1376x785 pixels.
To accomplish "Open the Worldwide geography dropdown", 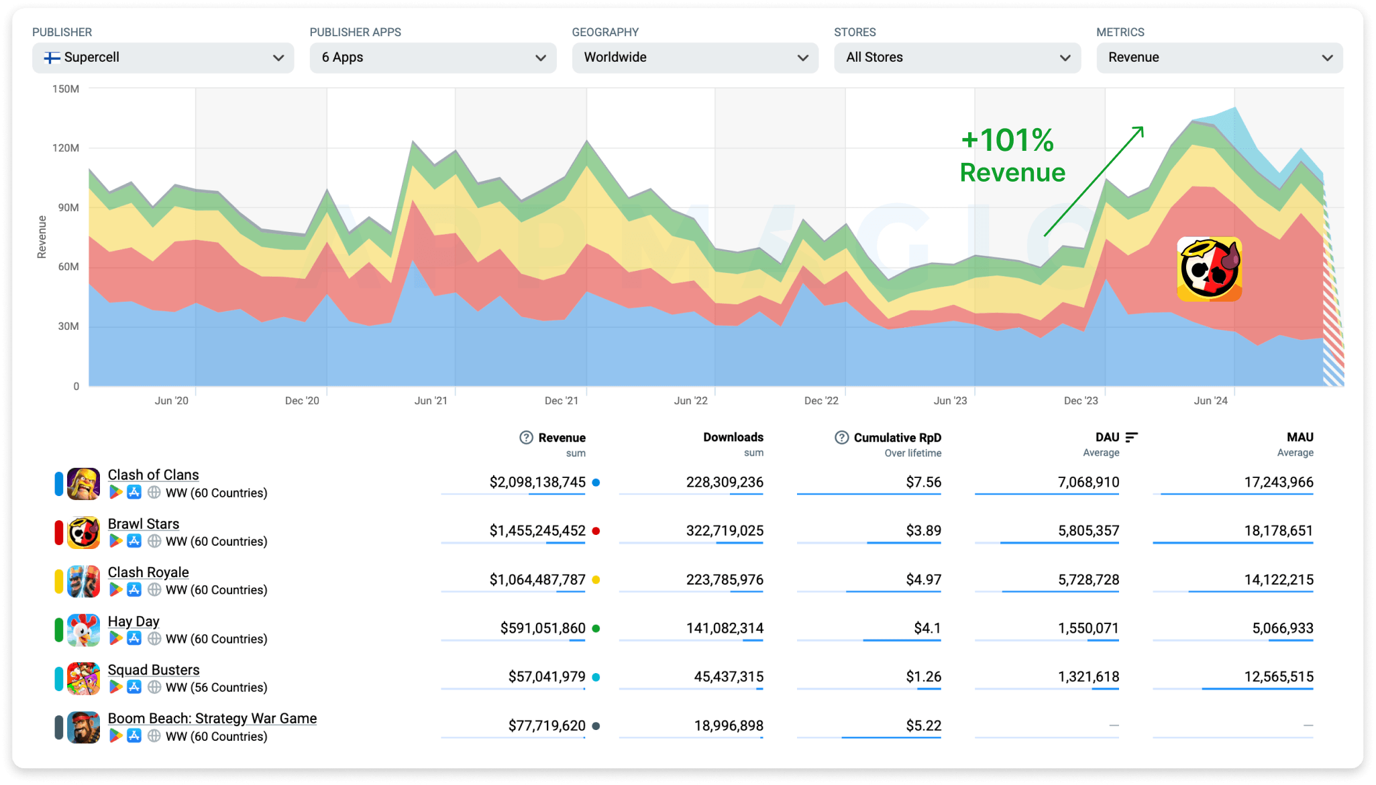I will 695,58.
